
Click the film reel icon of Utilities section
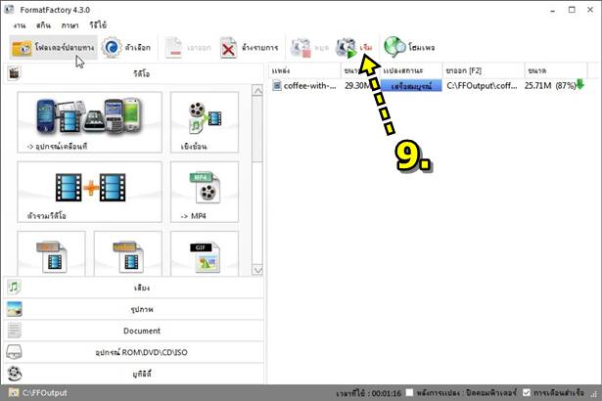point(15,374)
